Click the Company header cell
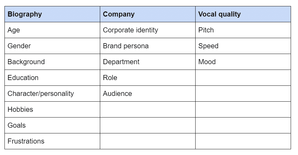This screenshot has width=298, height=155. [x=148, y=14]
